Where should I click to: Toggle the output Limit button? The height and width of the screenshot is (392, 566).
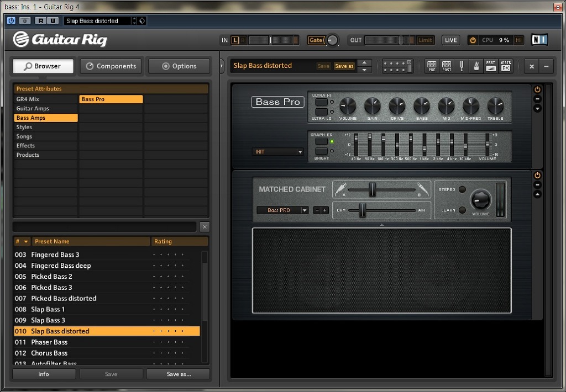coord(425,40)
